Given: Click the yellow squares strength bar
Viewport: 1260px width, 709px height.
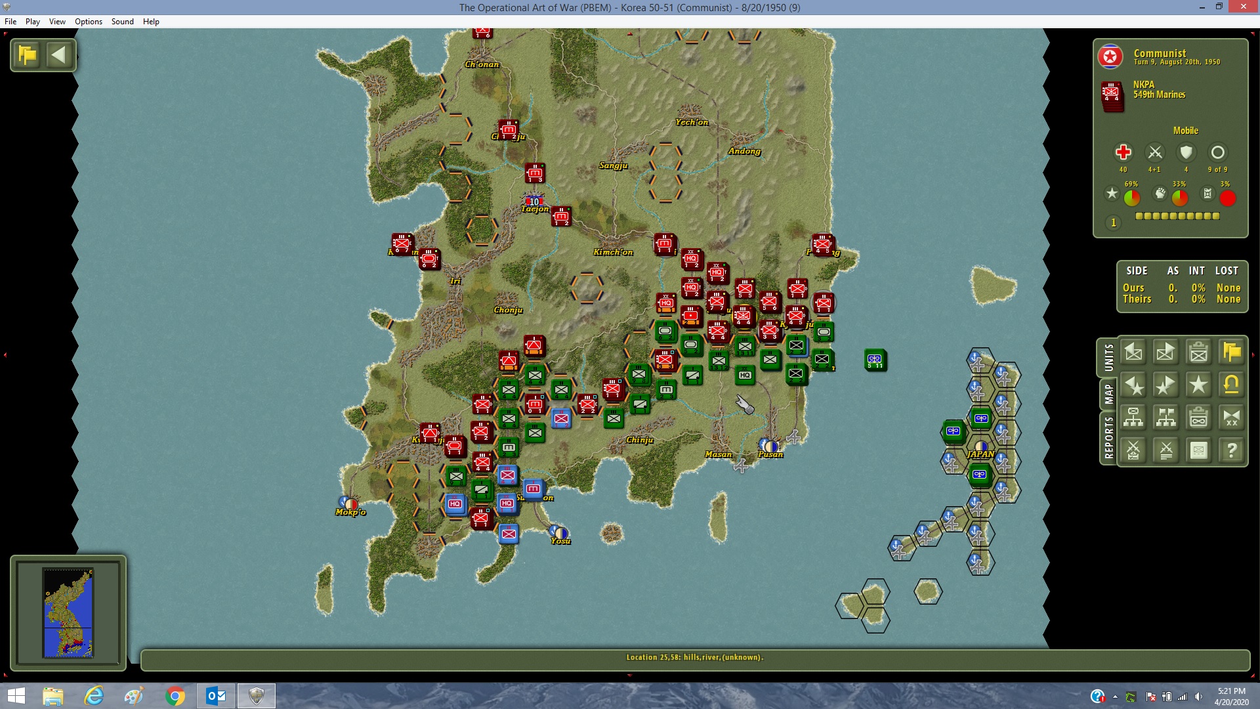Looking at the screenshot, I should coord(1177,216).
